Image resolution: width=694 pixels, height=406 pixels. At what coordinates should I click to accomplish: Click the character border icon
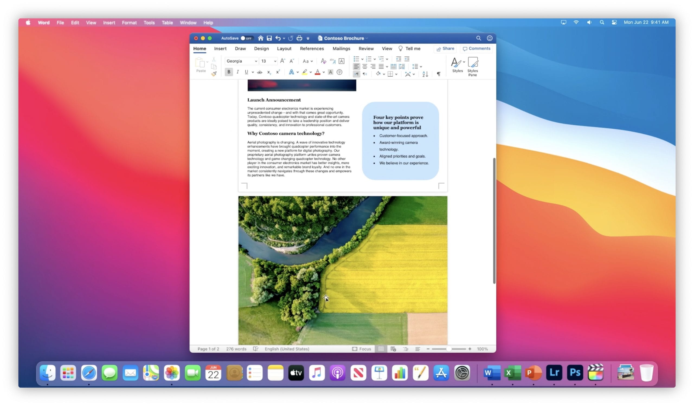point(341,61)
